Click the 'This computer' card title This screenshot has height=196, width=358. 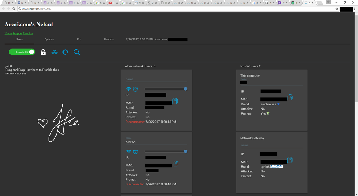click(250, 76)
